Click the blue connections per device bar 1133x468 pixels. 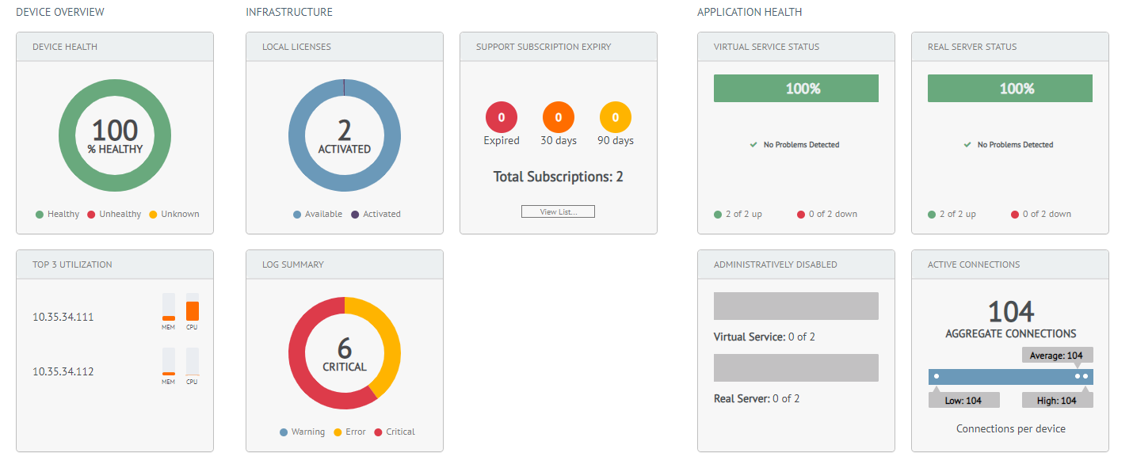click(x=1010, y=377)
